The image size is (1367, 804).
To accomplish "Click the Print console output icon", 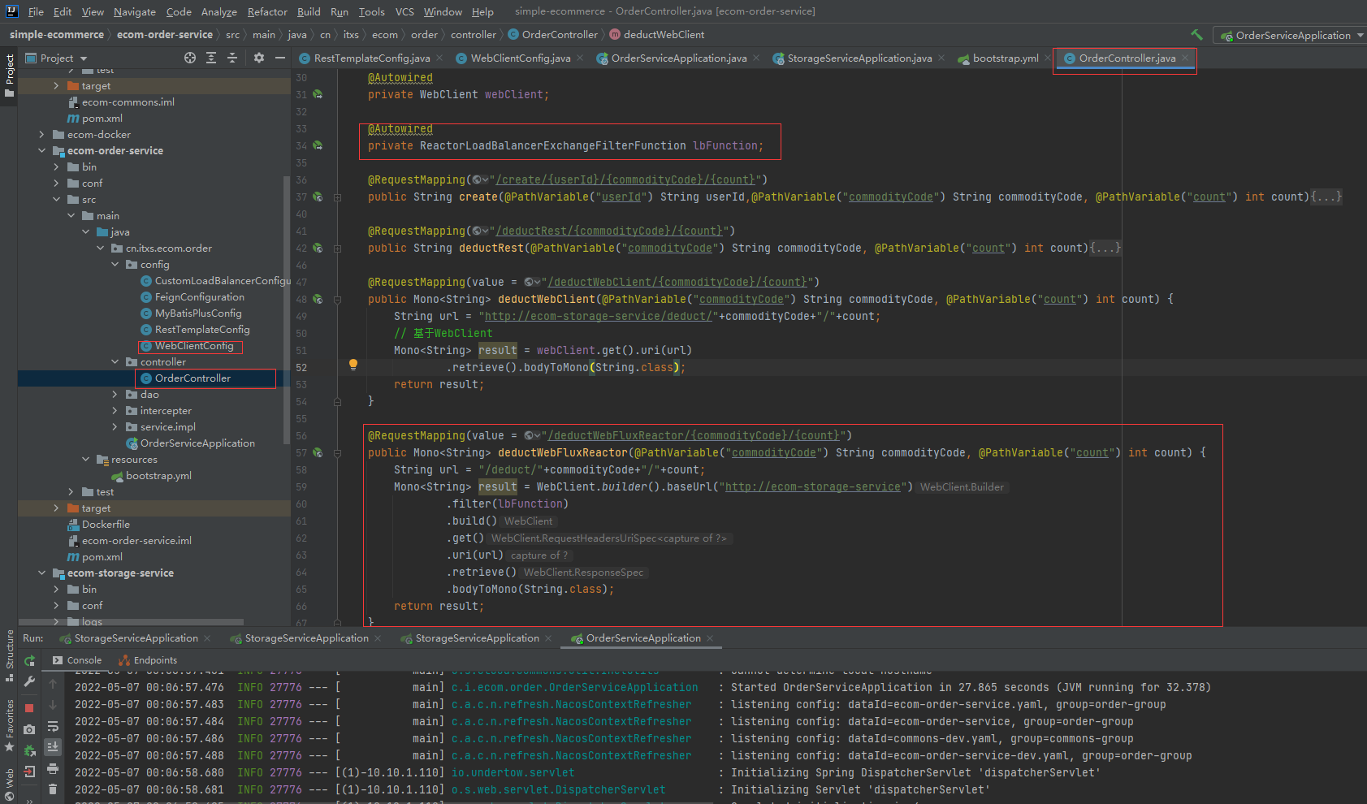I will point(53,768).
